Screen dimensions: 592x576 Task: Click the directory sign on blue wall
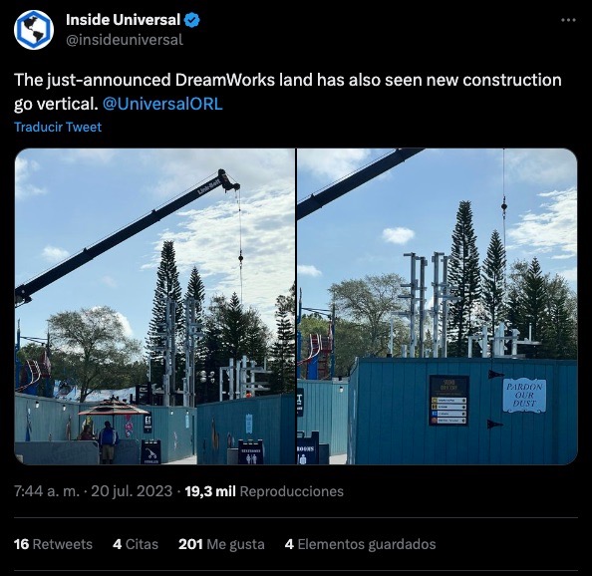(x=448, y=400)
